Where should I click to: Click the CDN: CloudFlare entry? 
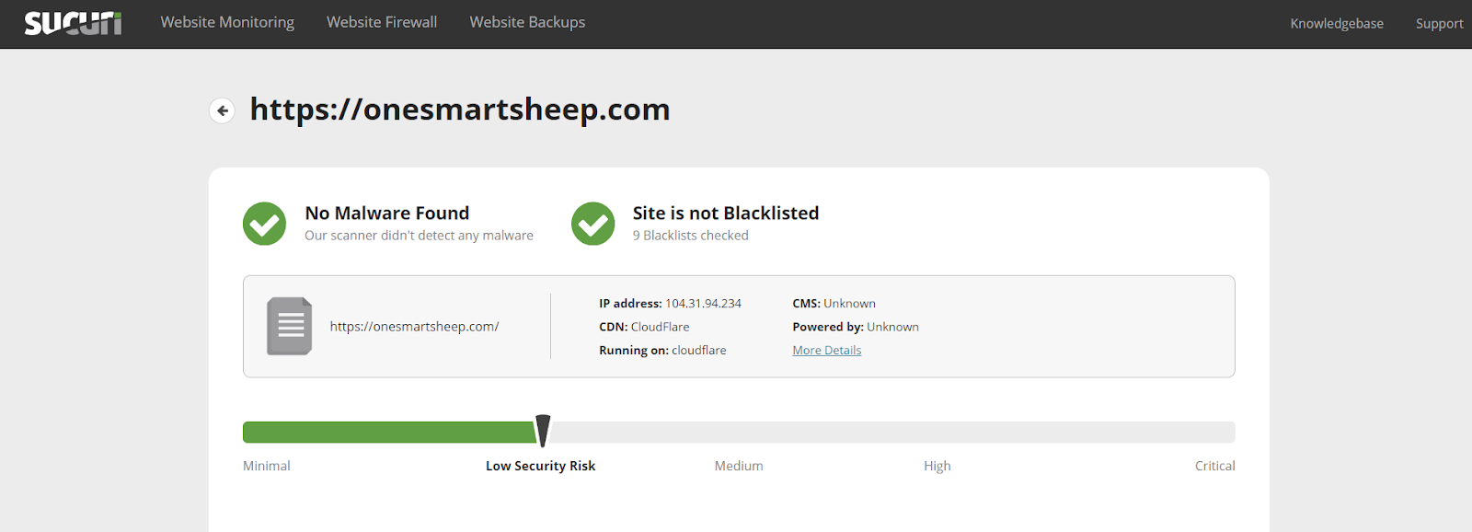(644, 327)
